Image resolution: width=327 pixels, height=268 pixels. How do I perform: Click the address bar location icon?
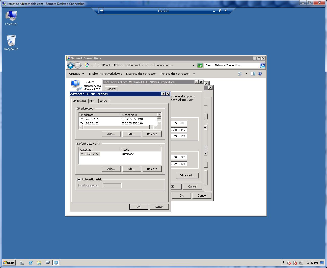point(87,65)
